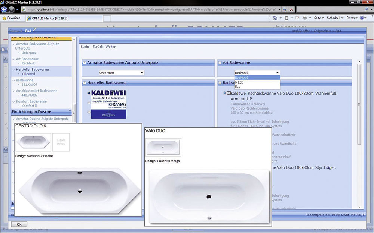Click the Villeroy & Boch logo image
The image size is (374, 233).
coord(108,114)
